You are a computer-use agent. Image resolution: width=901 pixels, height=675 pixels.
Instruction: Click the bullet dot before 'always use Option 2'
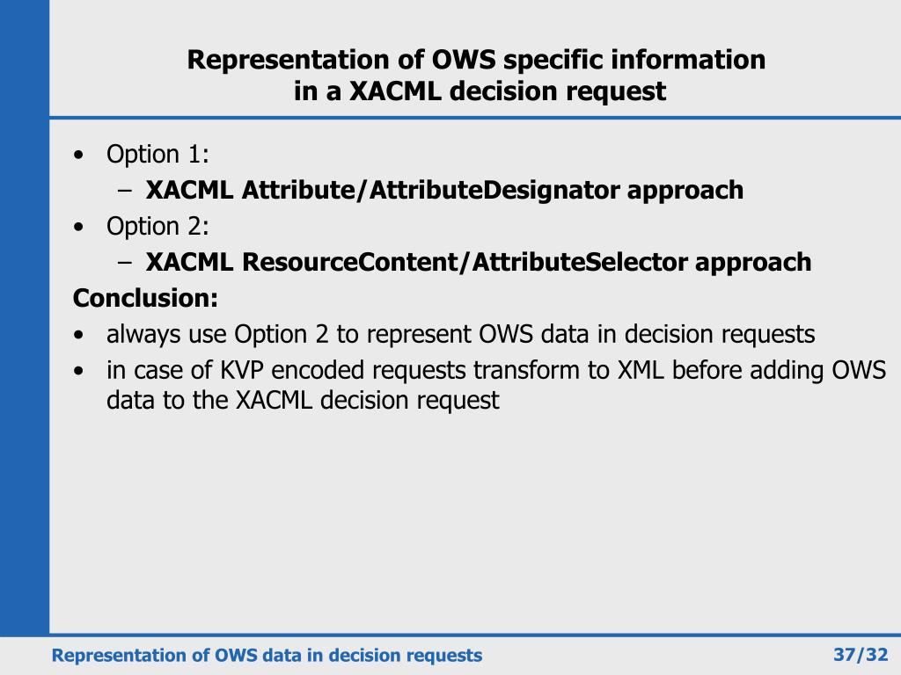78,335
